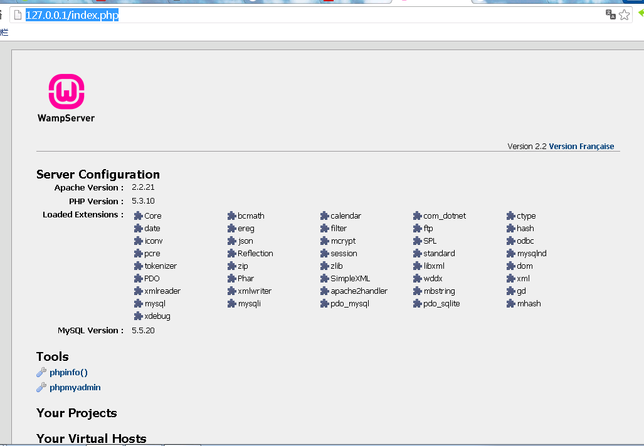Viewport: 644px width, 446px height.
Task: Click the puzzle icon next to PDO
Action: coord(139,279)
